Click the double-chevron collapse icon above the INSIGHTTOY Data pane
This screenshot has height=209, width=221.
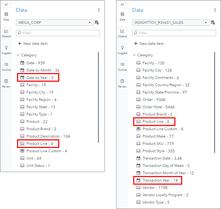(x=122, y=5)
